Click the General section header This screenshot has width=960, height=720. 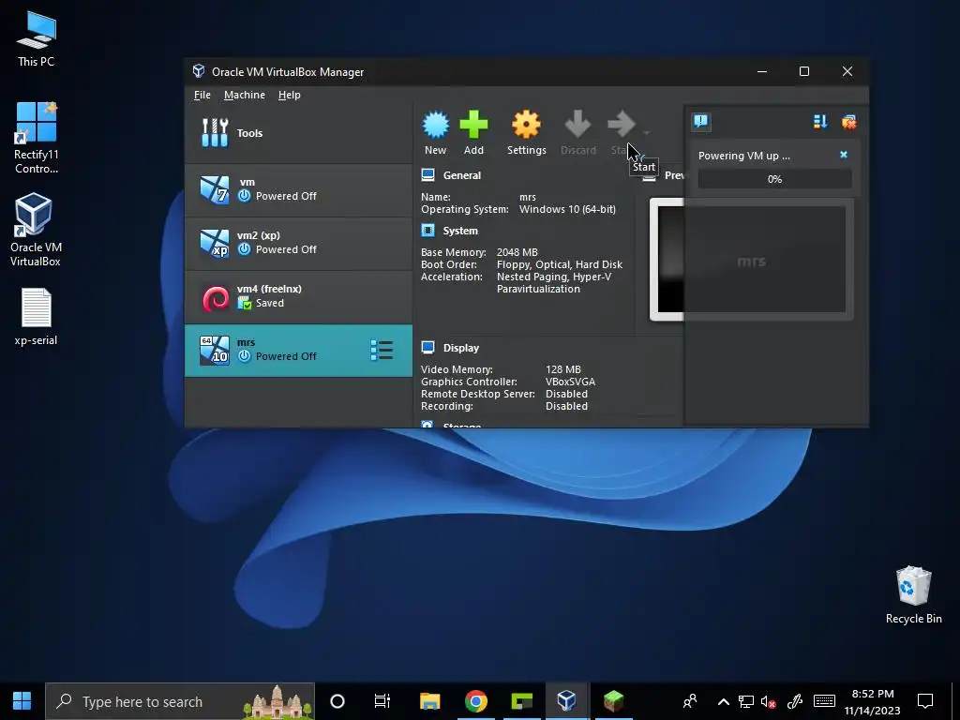pos(461,175)
